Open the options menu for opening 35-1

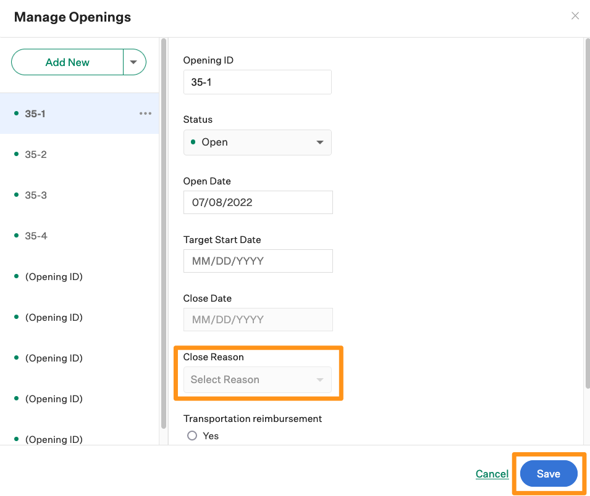click(x=145, y=113)
